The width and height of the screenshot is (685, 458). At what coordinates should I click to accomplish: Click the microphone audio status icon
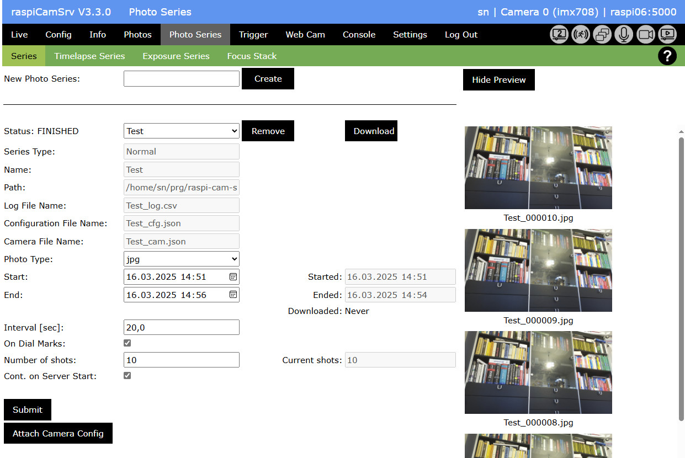(624, 34)
